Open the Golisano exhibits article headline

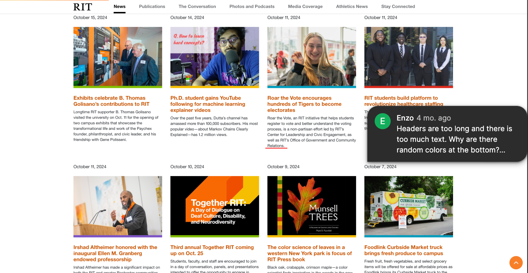[111, 101]
